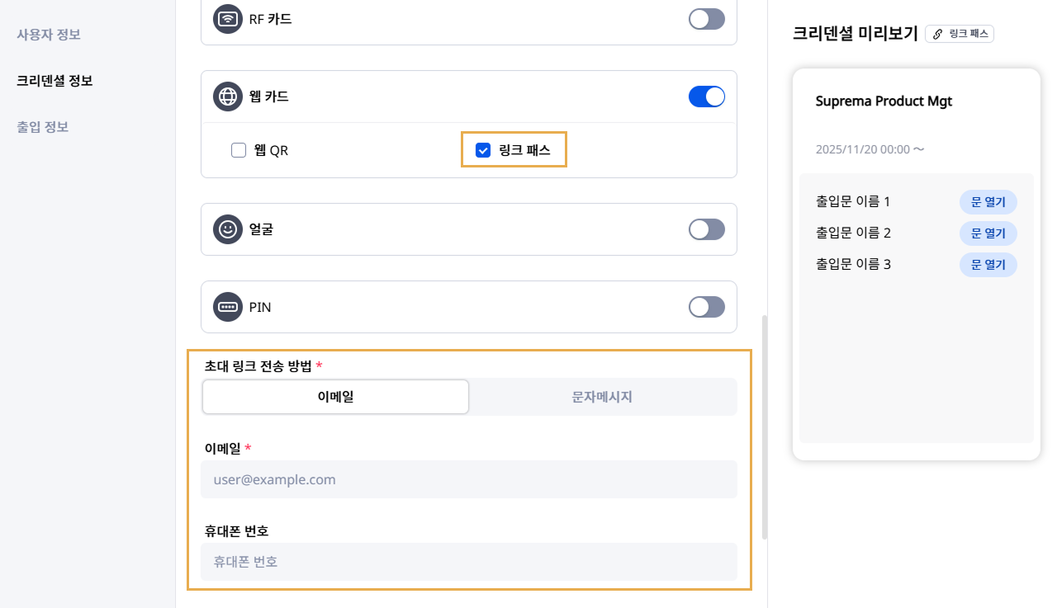
Task: Turn off the 웹 카드 switch
Action: tap(706, 97)
